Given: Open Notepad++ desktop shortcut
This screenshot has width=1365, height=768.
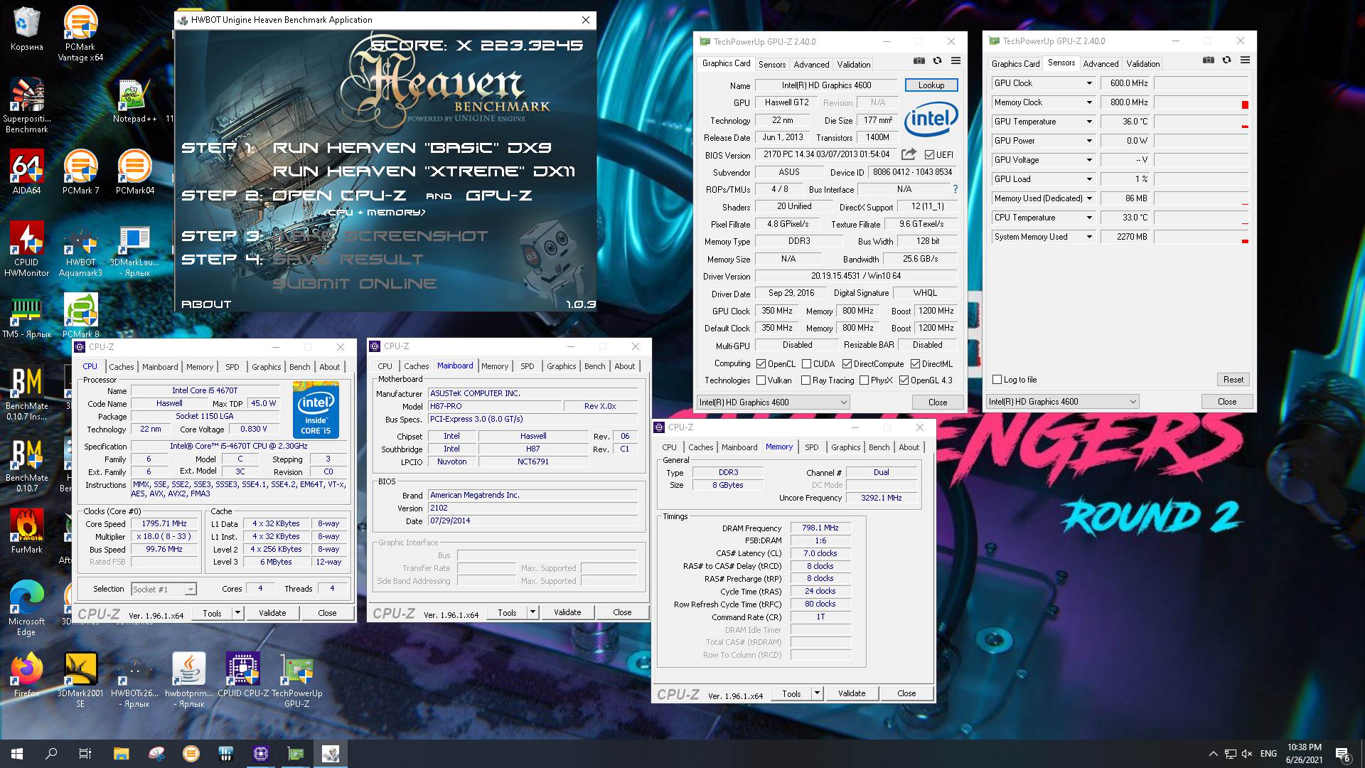Looking at the screenshot, I should 134,101.
